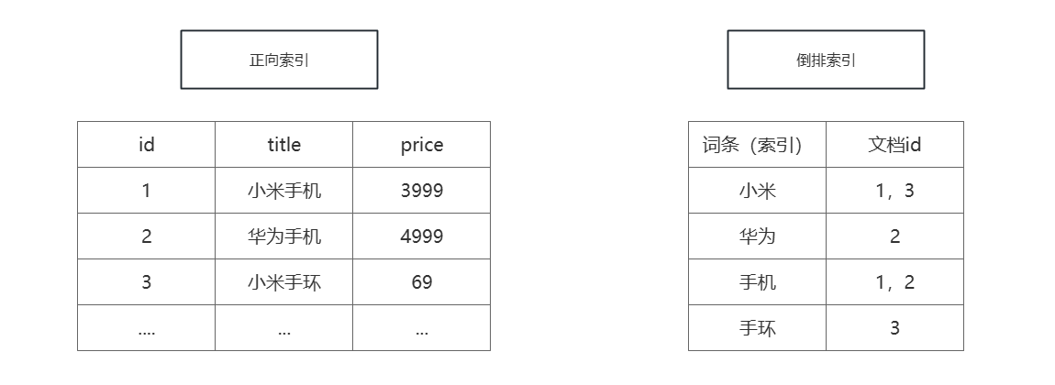Select the 手机 term cell
This screenshot has width=1055, height=385.
(x=757, y=282)
